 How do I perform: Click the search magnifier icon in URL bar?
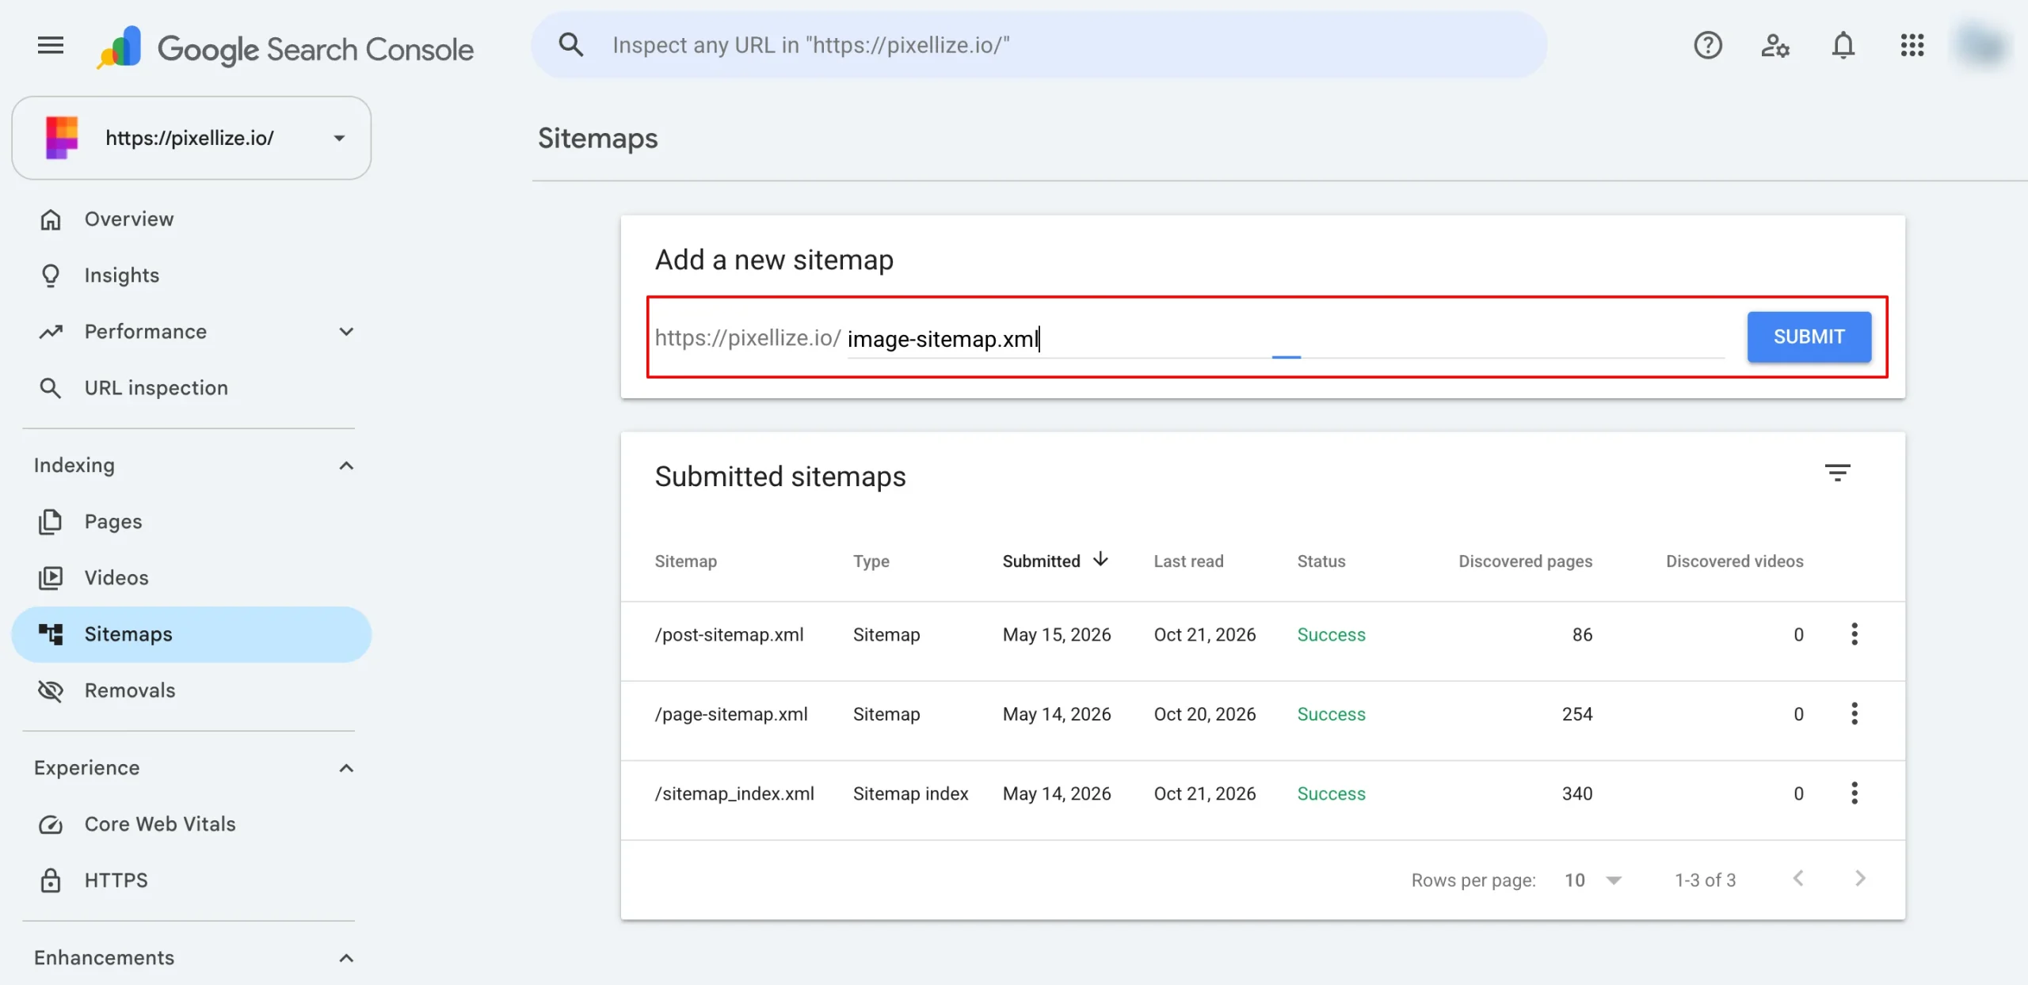[570, 45]
